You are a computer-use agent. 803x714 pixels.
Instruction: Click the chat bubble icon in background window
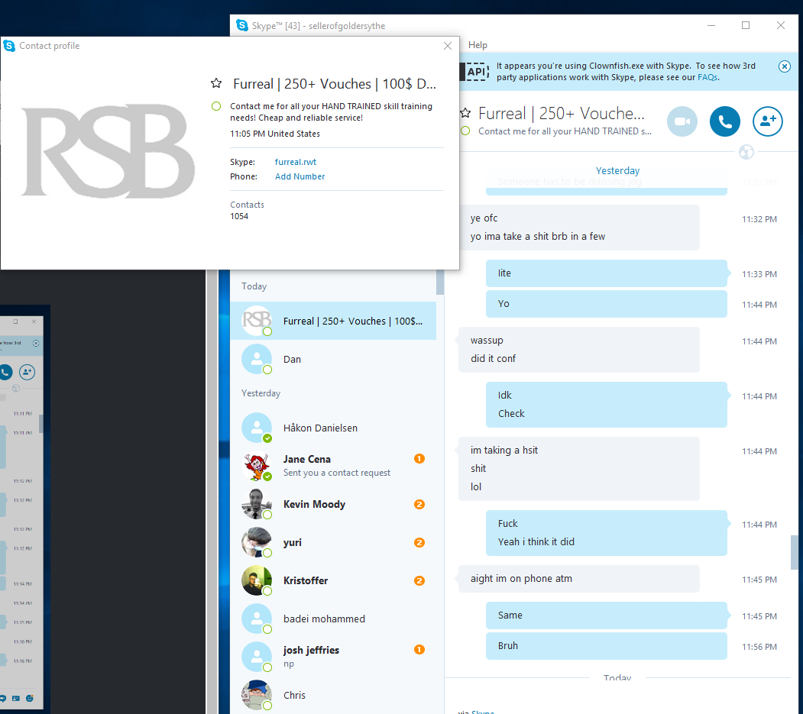pos(2,698)
